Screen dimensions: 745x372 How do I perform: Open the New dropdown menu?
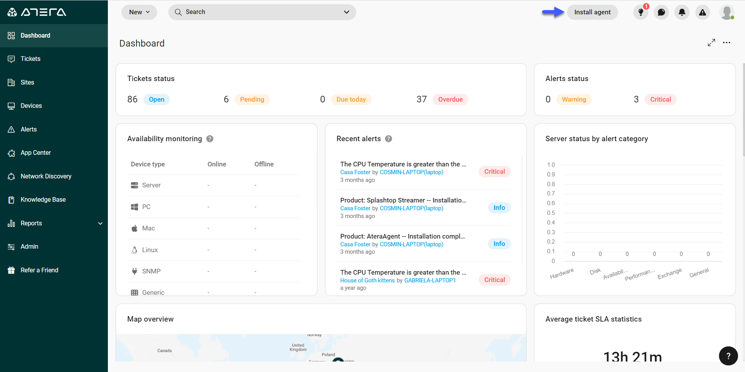[139, 12]
